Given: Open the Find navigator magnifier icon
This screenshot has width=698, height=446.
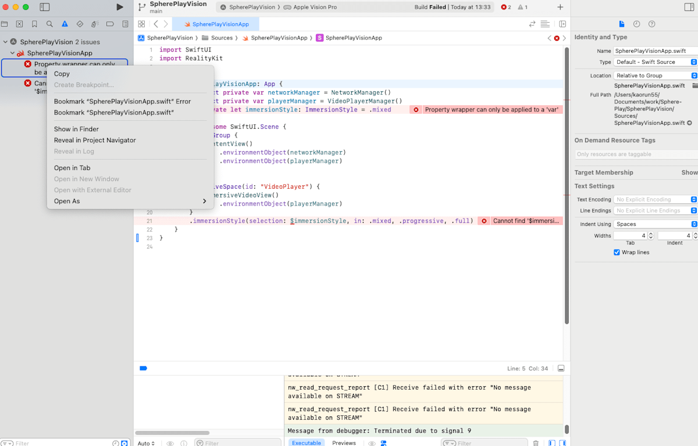Looking at the screenshot, I should [x=49, y=24].
